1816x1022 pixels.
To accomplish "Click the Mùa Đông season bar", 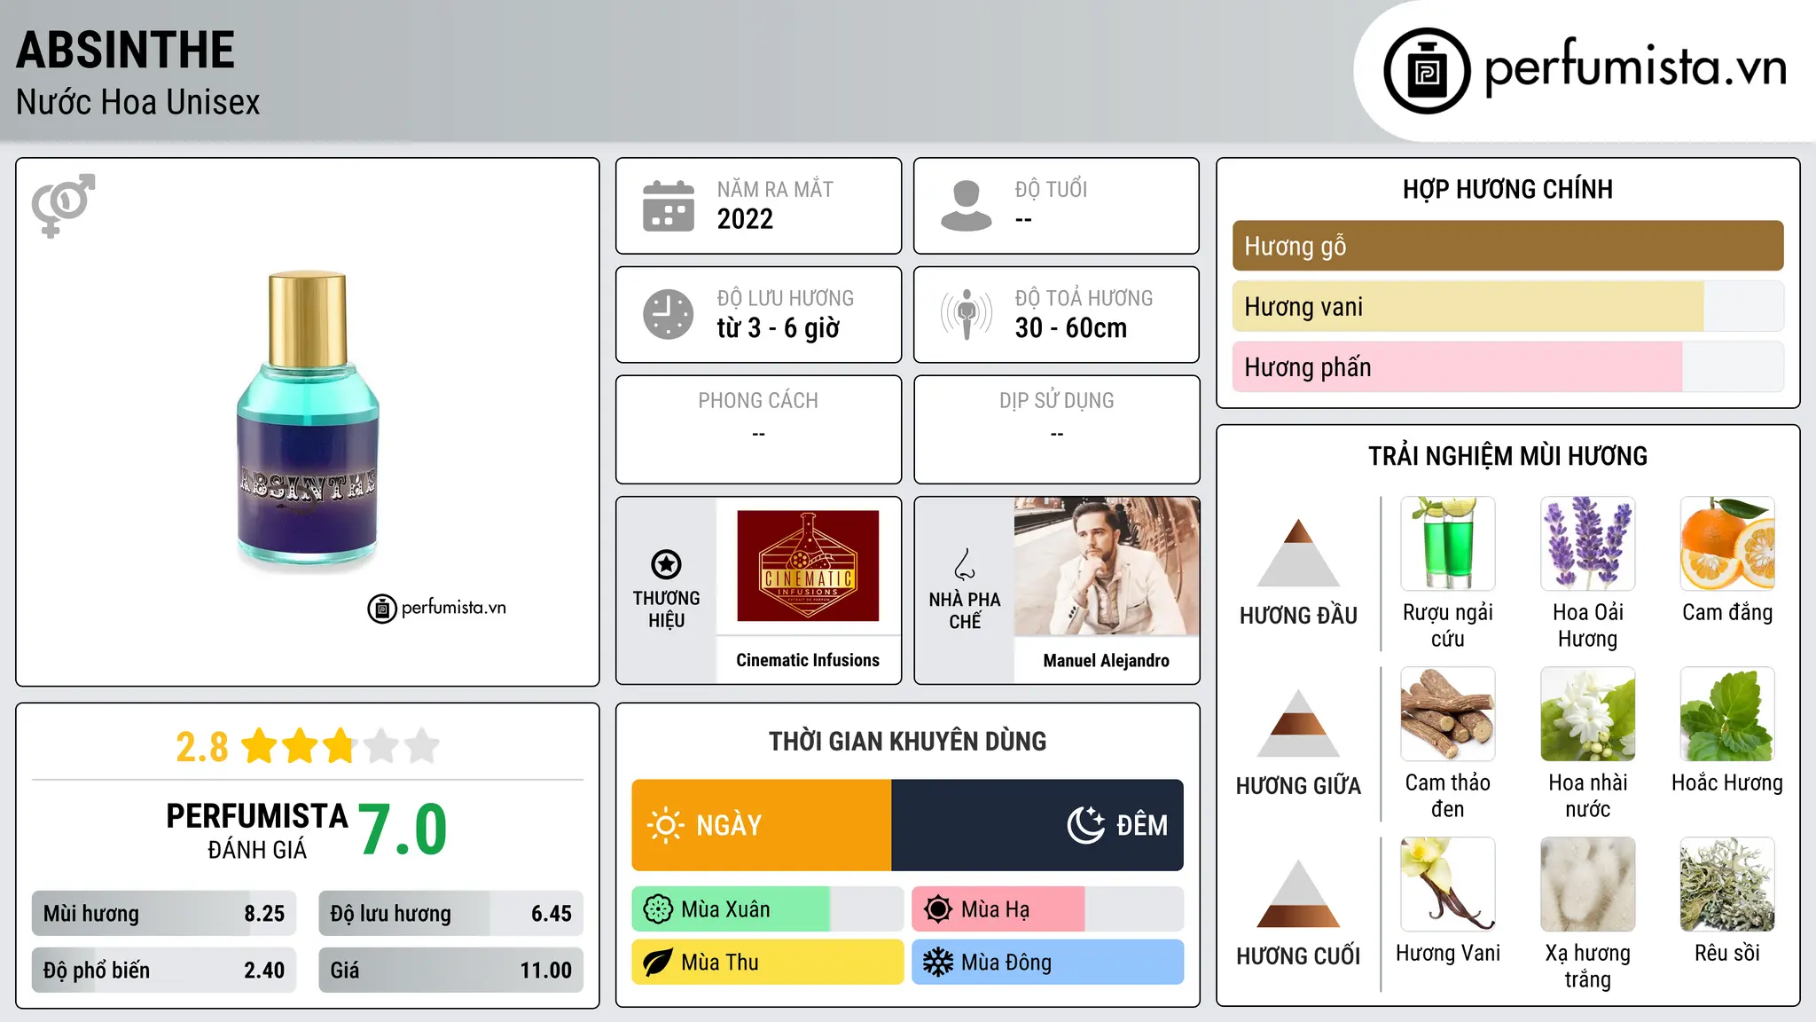I will point(1048,963).
